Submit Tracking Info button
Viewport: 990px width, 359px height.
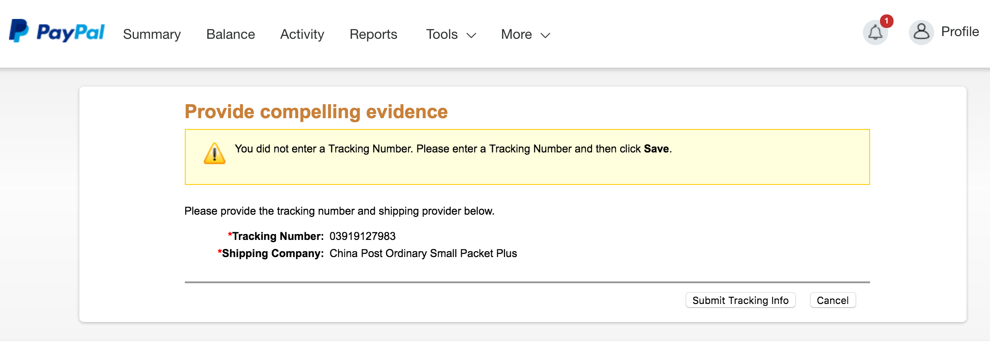[740, 300]
